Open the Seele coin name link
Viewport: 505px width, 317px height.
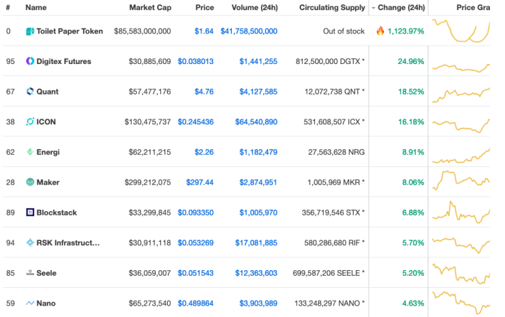(46, 273)
